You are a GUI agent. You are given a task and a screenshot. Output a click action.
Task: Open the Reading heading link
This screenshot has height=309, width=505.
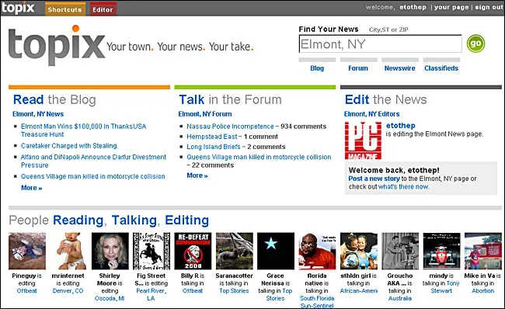(x=78, y=220)
